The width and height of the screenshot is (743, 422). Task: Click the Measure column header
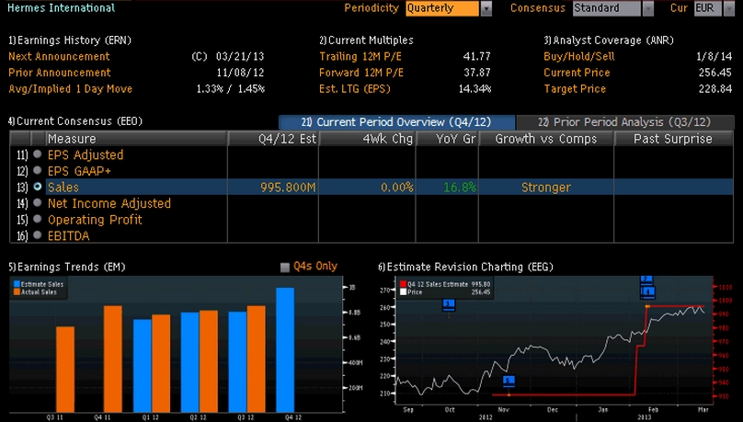pyautogui.click(x=136, y=139)
